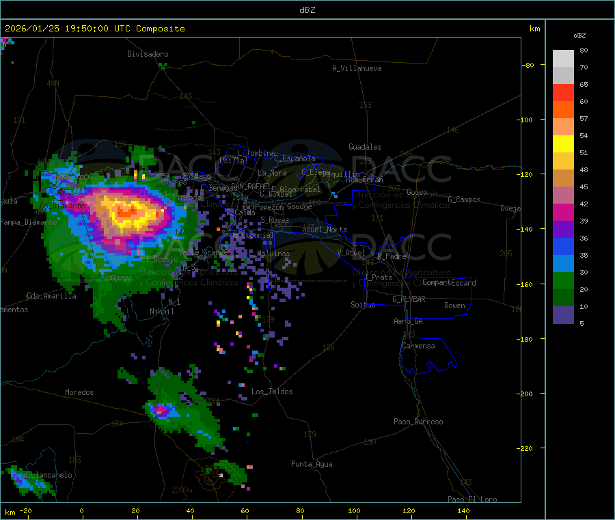Viewport: 615px width, 520px height.
Task: Select the light gray 70-80 dBZ legend swatch
Action: pos(563,59)
